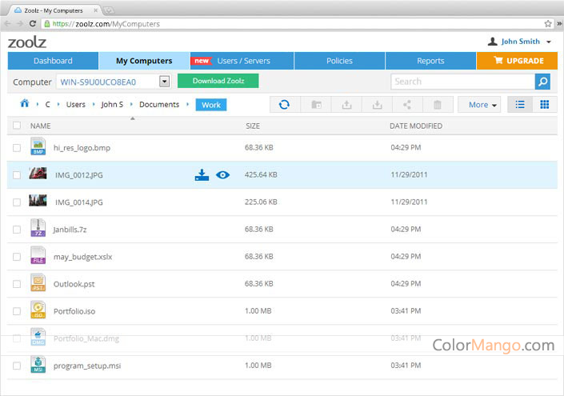Open the Computer selection dropdown arrow
The height and width of the screenshot is (396, 564).
(x=164, y=82)
